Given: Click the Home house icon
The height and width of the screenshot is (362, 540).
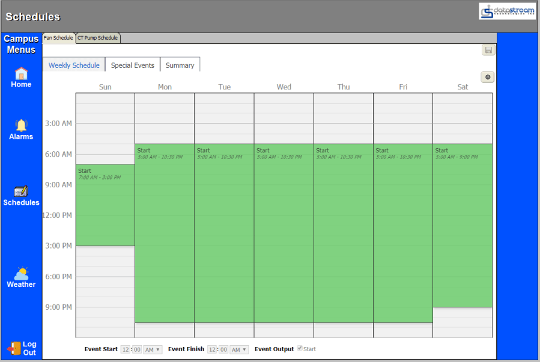Looking at the screenshot, I should (21, 74).
